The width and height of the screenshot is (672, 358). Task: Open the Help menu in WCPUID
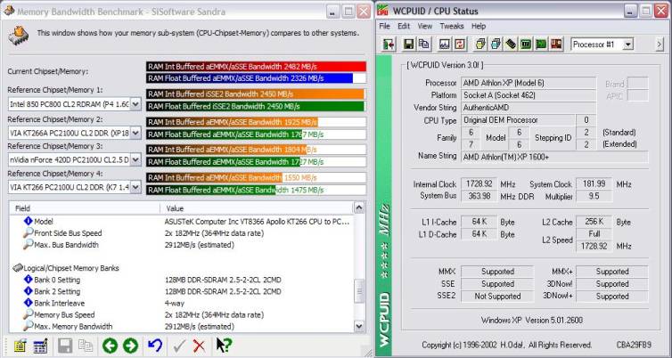coord(479,26)
